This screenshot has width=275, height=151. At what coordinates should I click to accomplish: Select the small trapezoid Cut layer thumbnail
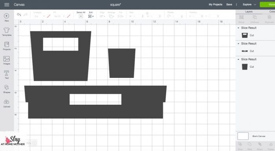pyautogui.click(x=245, y=67)
